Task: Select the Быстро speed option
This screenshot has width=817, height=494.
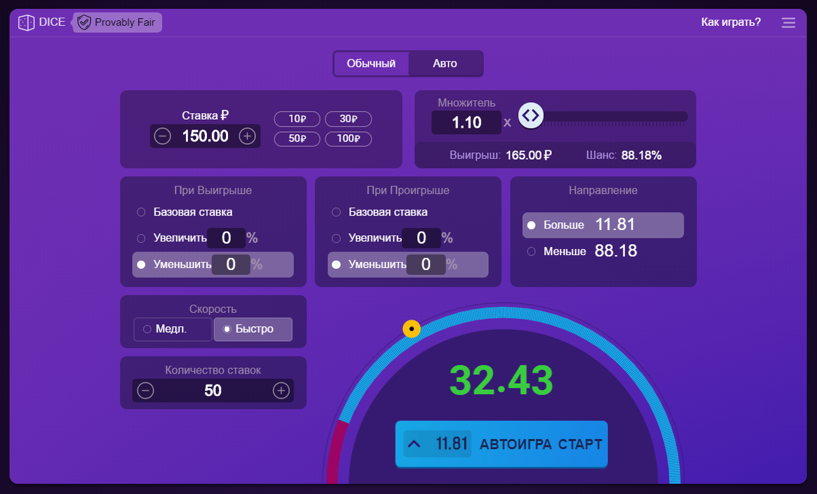Action: click(253, 329)
